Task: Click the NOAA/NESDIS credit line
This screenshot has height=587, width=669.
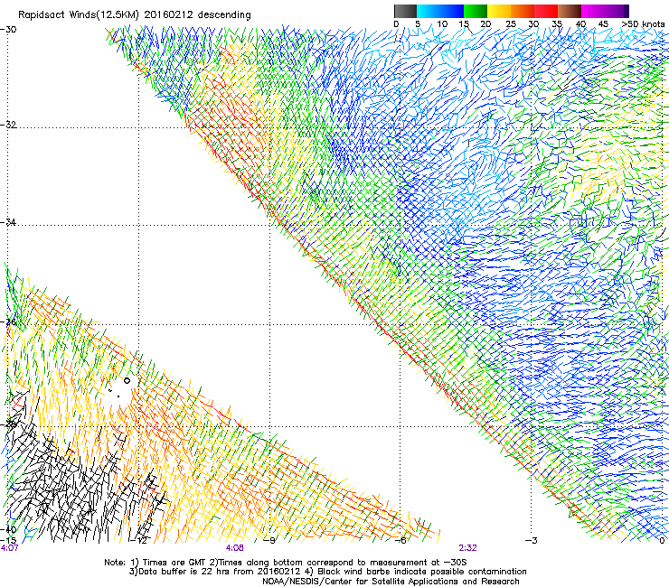Action: point(391,582)
